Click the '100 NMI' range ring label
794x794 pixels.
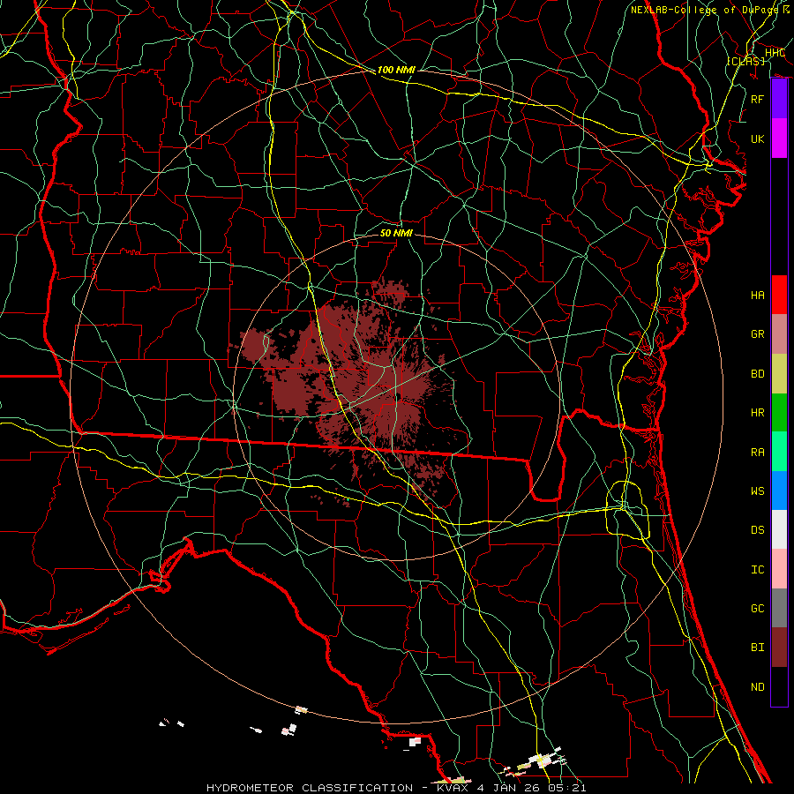coord(396,70)
